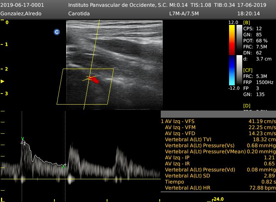Image resolution: width=276 pixels, height=202 pixels.
Task: Click the Instituto Panvascular de Occidente title
Action: pos(118,5)
